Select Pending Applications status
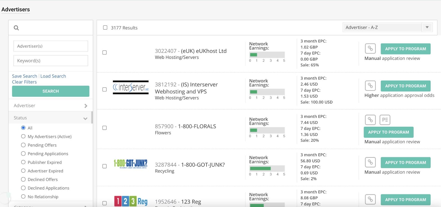This screenshot has width=441, height=207. [23, 153]
